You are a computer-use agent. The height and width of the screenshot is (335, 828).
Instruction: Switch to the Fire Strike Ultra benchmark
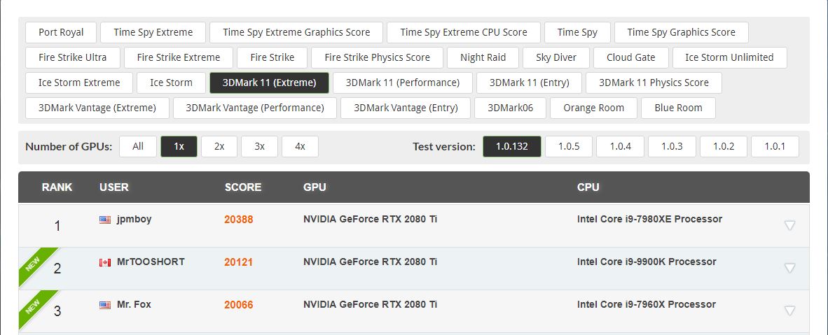click(x=73, y=57)
